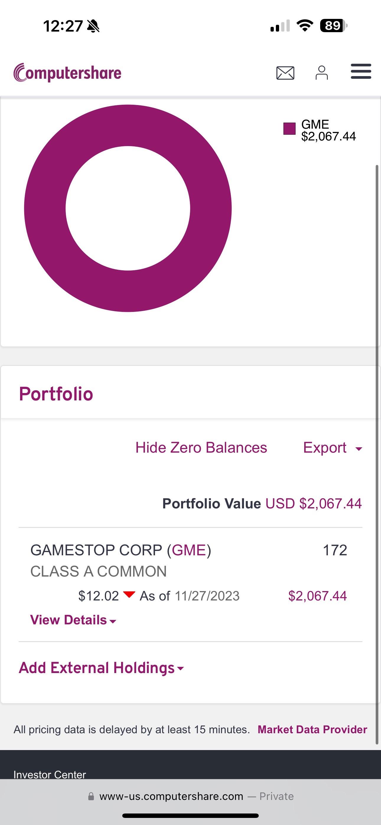Viewport: 381px width, 825px height.
Task: Tap the computershare.com address bar
Action: click(x=190, y=796)
